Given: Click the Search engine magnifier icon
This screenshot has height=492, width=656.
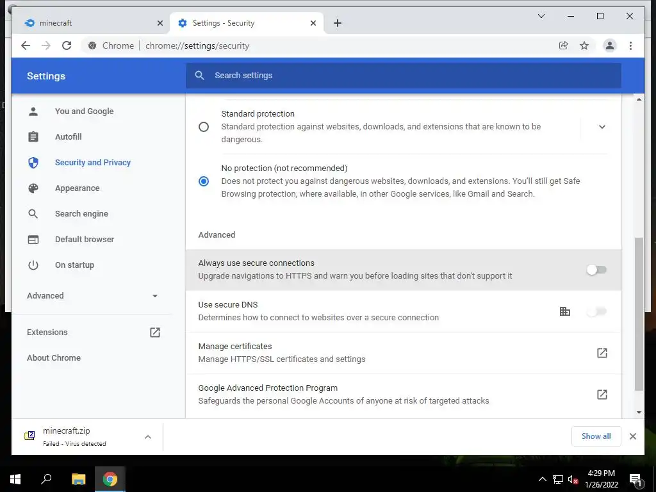Looking at the screenshot, I should (x=33, y=214).
